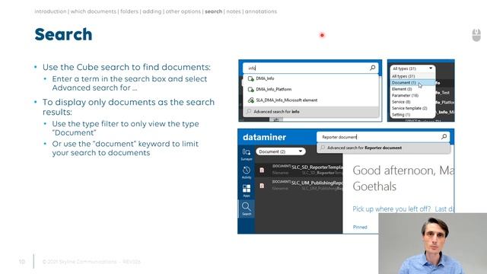The height and width of the screenshot is (274, 487).
Task: Open the SLC_UM_PublishingReport document result
Action: pos(299,186)
